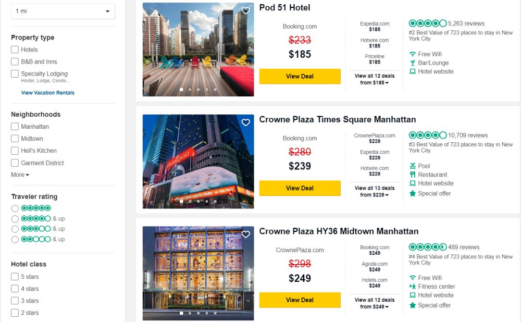
Task: Open the View Vacation Rentals link
Action: tap(47, 93)
